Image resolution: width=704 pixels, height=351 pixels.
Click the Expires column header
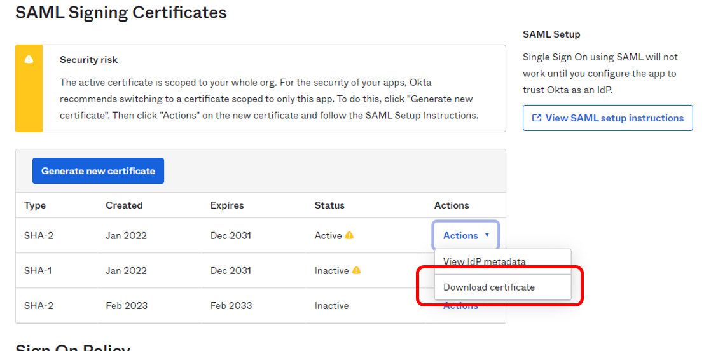(227, 205)
